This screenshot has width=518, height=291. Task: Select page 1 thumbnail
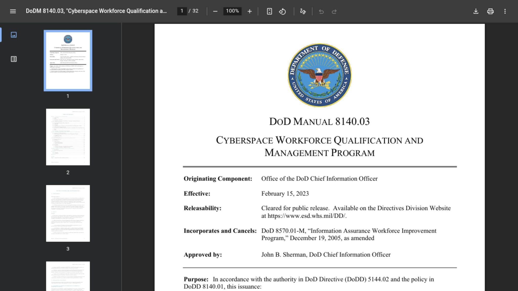[68, 61]
